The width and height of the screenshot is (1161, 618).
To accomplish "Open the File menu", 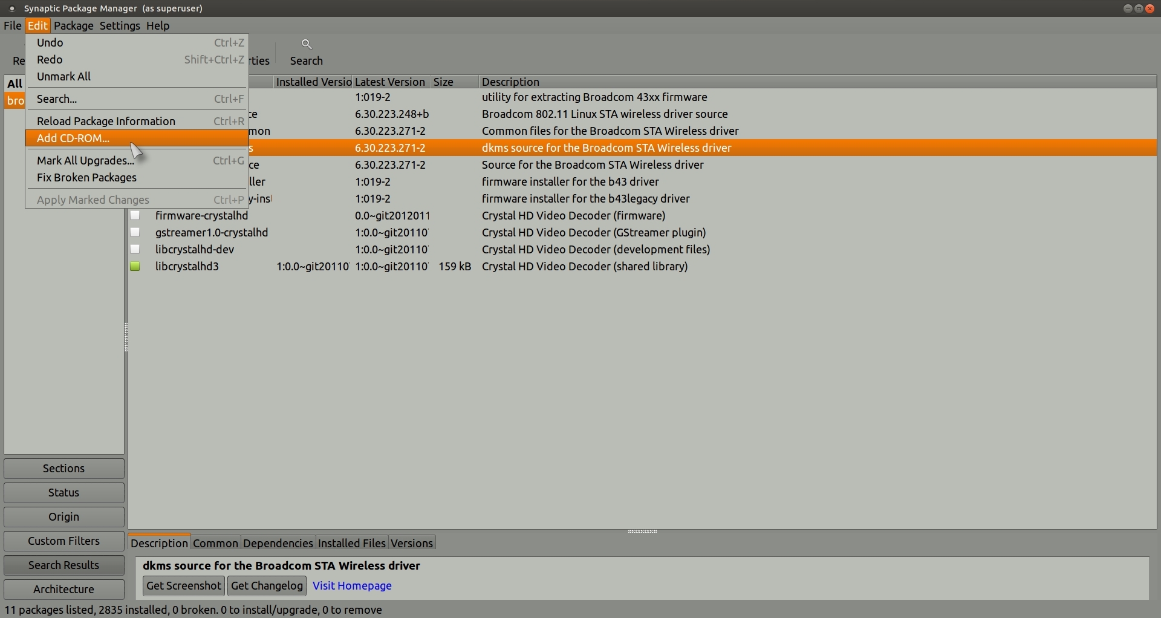I will (13, 25).
